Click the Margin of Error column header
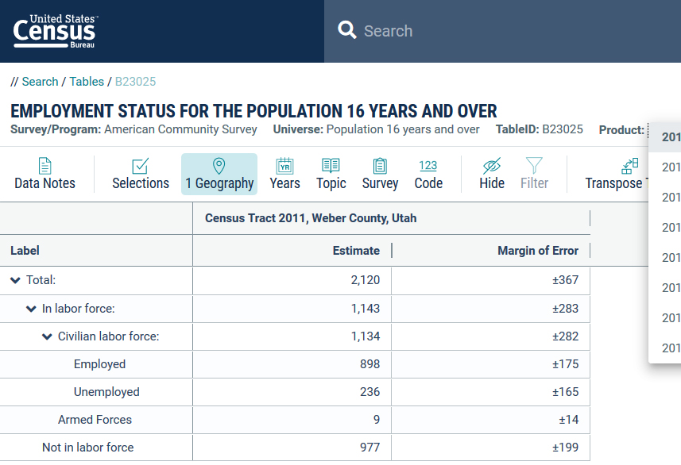 click(538, 251)
